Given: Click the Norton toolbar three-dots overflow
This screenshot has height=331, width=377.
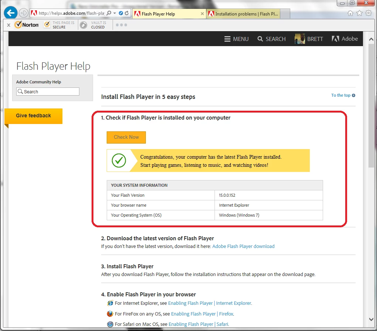Looking at the screenshot, I should pyautogui.click(x=121, y=25).
